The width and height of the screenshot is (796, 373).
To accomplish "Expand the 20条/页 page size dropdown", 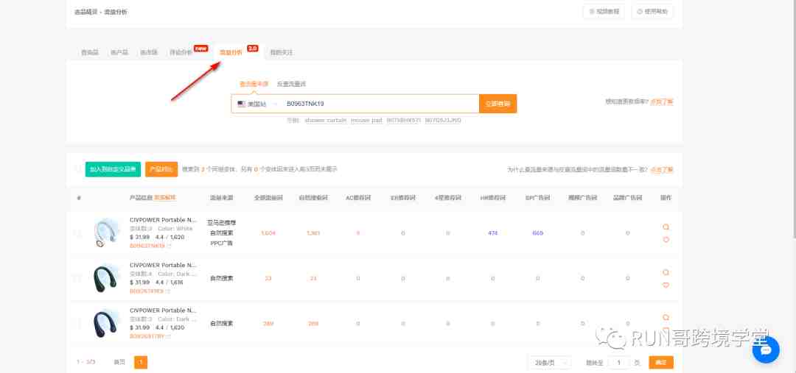I will tap(549, 362).
